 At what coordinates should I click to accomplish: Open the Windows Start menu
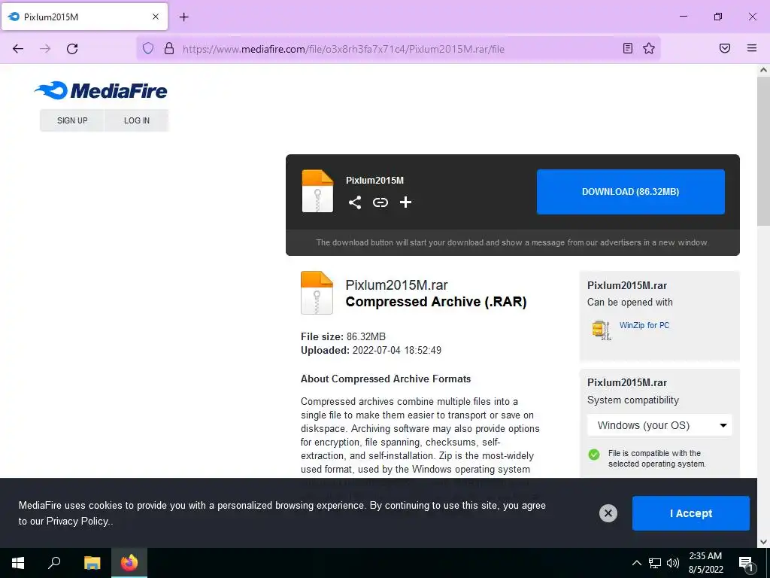point(18,563)
